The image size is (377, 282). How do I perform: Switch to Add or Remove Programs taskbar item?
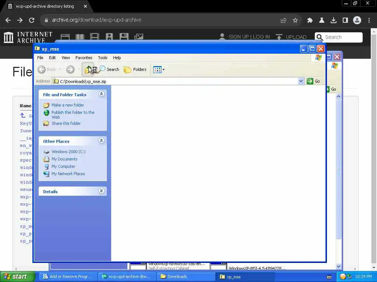68,277
